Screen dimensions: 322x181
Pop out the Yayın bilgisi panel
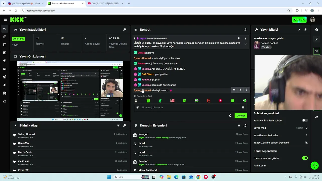tap(305, 30)
